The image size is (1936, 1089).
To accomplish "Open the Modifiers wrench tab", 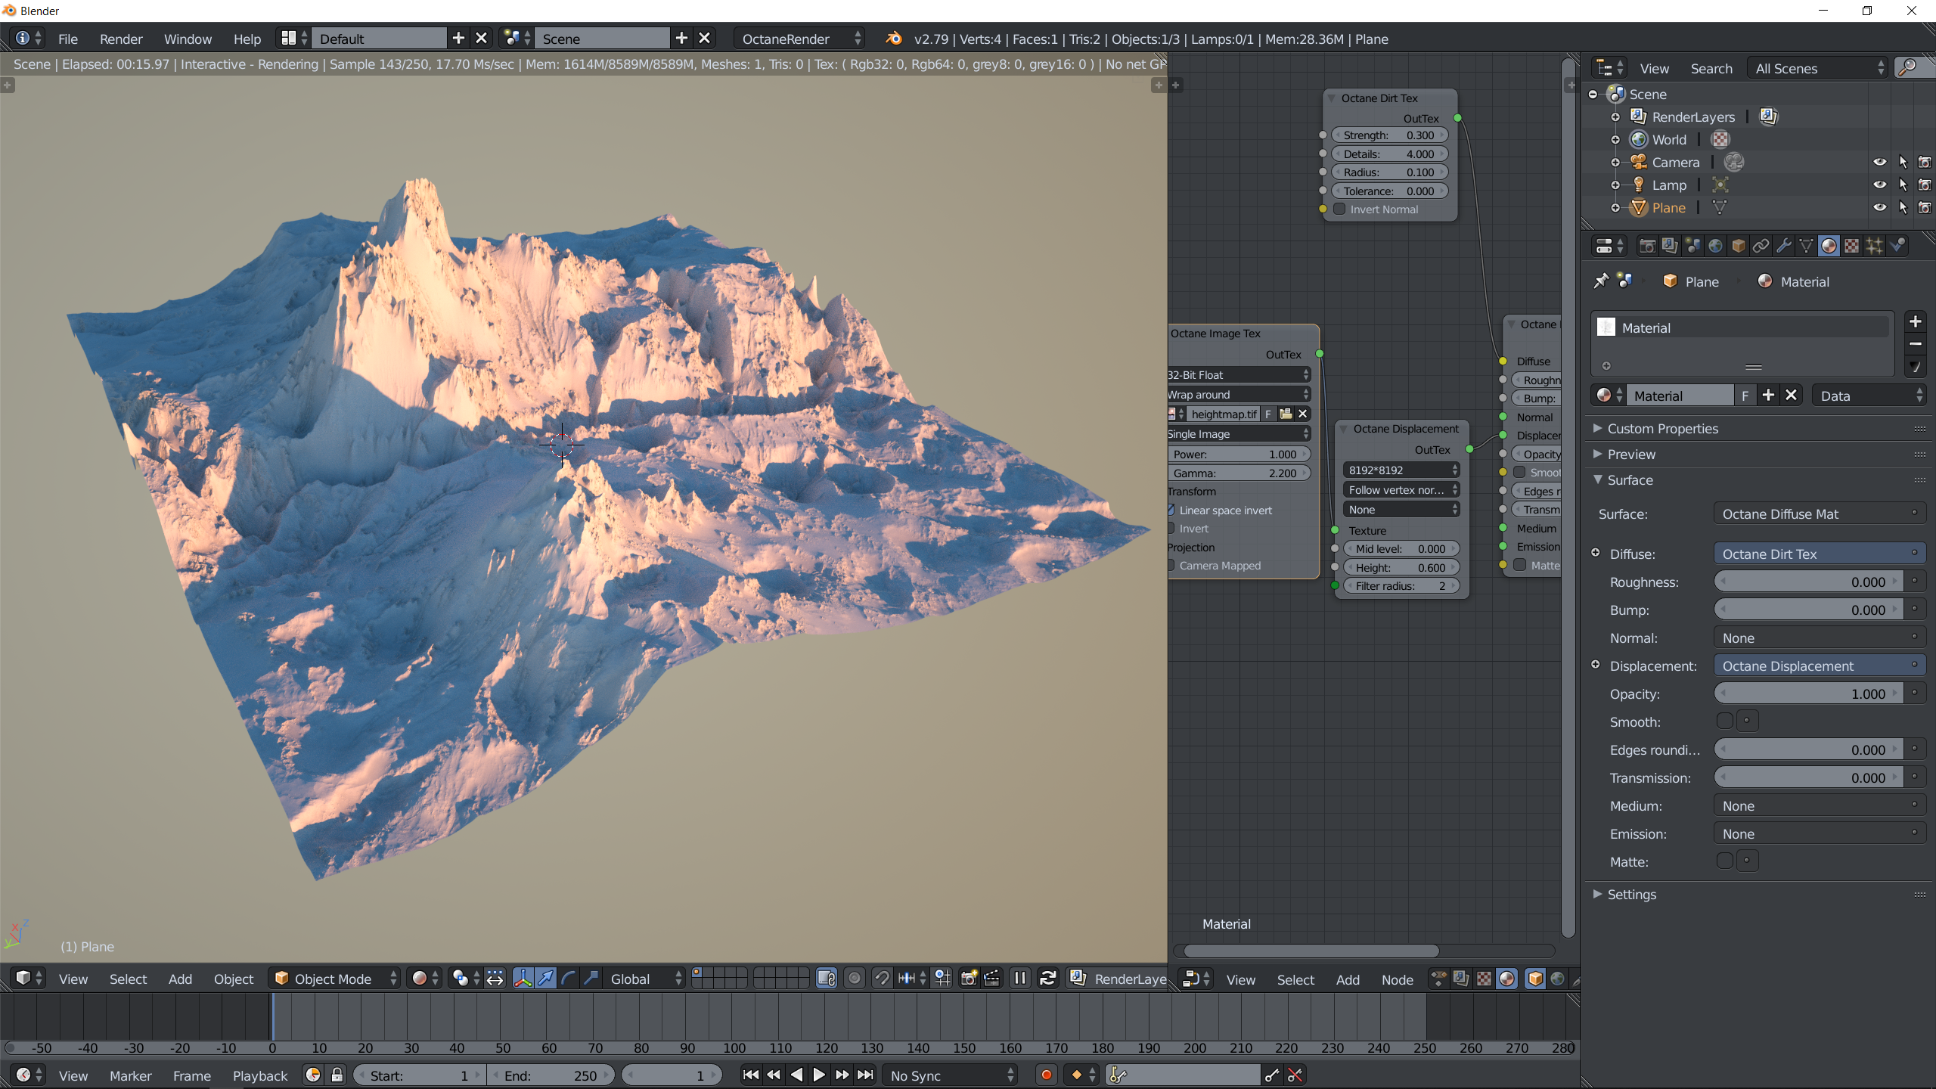I will (x=1783, y=246).
